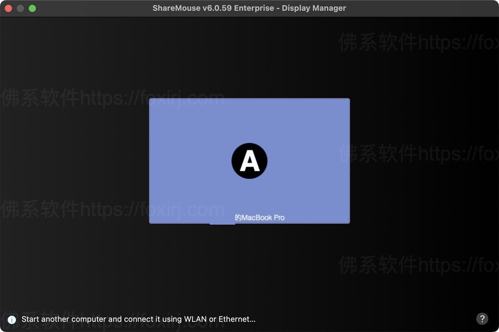This screenshot has width=499, height=332.
Task: Select the 的MacBook Pro display label
Action: coord(260,217)
